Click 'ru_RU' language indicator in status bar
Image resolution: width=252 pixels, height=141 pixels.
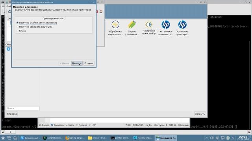[x=149, y=125]
